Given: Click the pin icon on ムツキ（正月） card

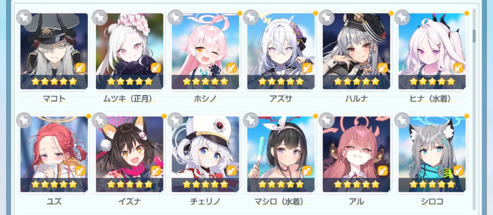Looking at the screenshot, I should point(100,18).
